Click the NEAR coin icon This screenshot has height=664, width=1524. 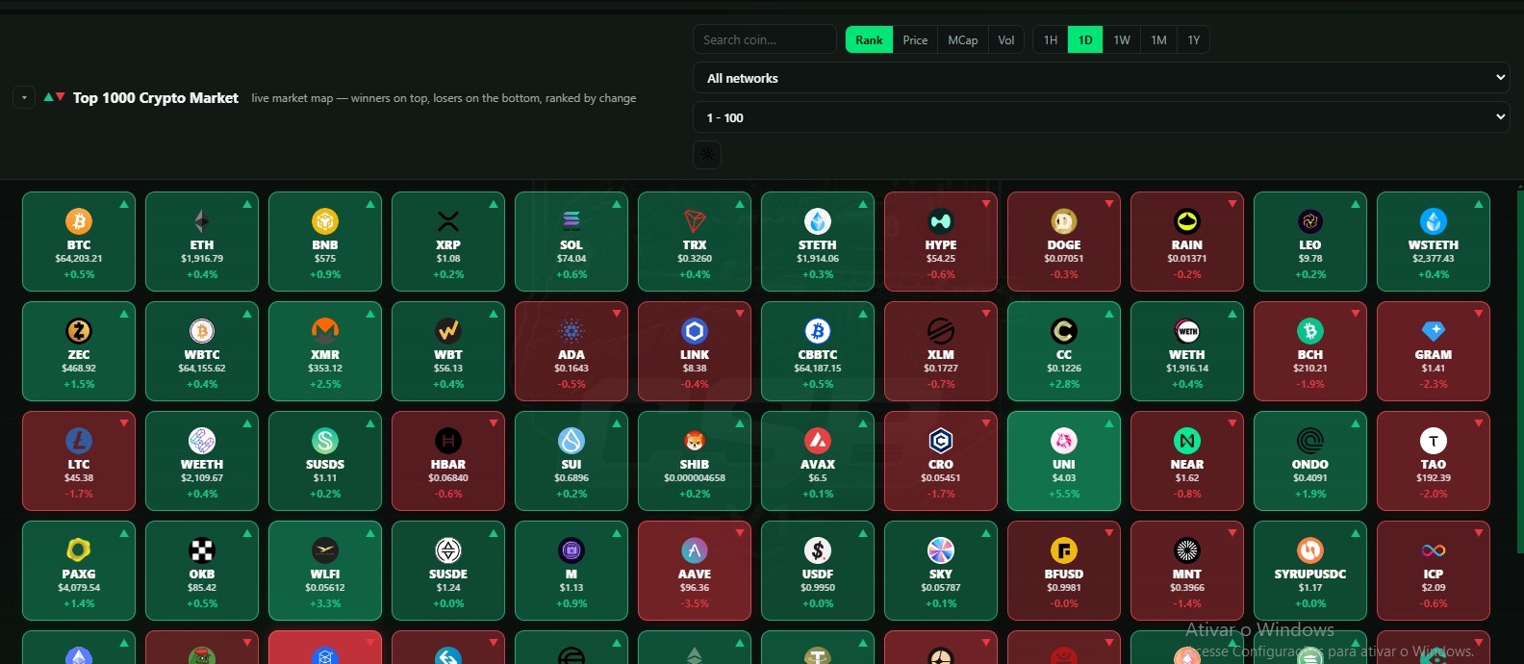(x=1187, y=441)
